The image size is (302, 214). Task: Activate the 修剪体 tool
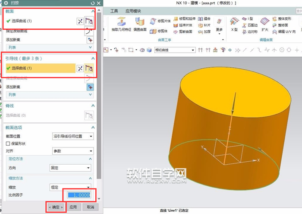(159, 31)
